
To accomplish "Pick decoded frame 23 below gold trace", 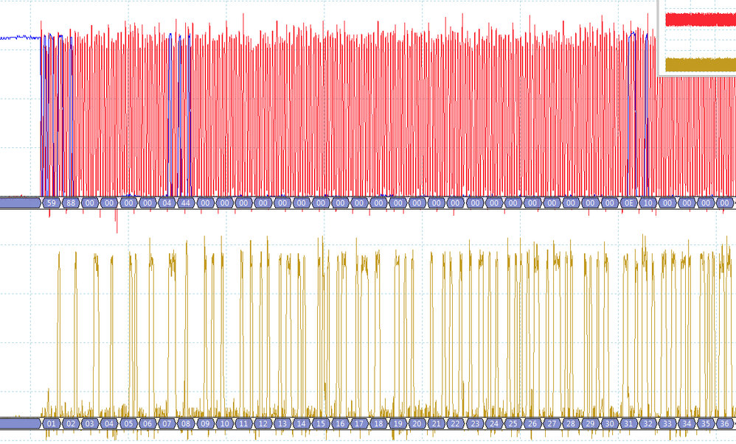I will coord(474,423).
